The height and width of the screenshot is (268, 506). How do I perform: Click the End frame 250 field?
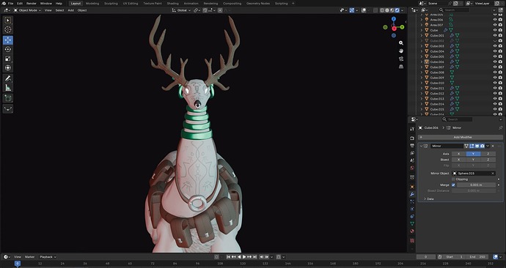(477, 257)
